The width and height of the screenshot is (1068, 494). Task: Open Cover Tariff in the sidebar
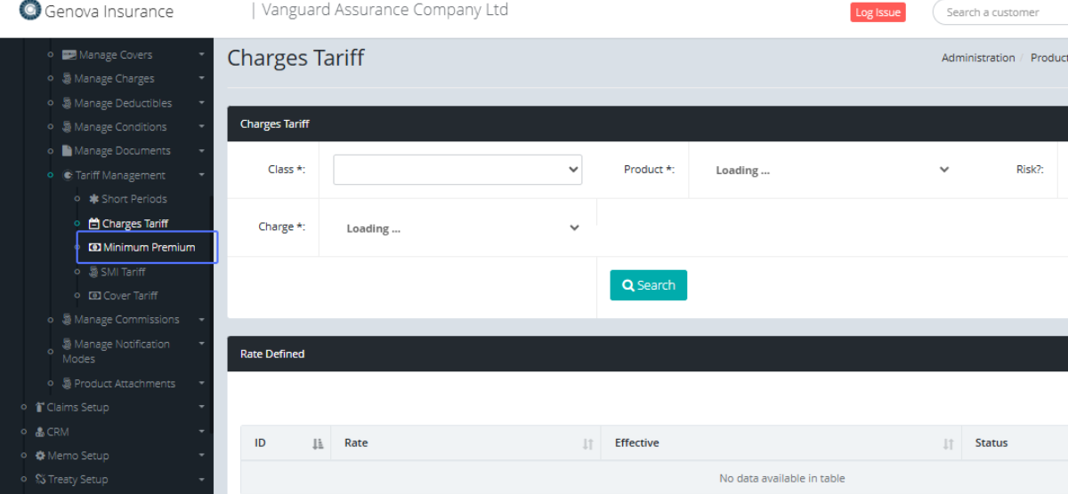pos(130,296)
